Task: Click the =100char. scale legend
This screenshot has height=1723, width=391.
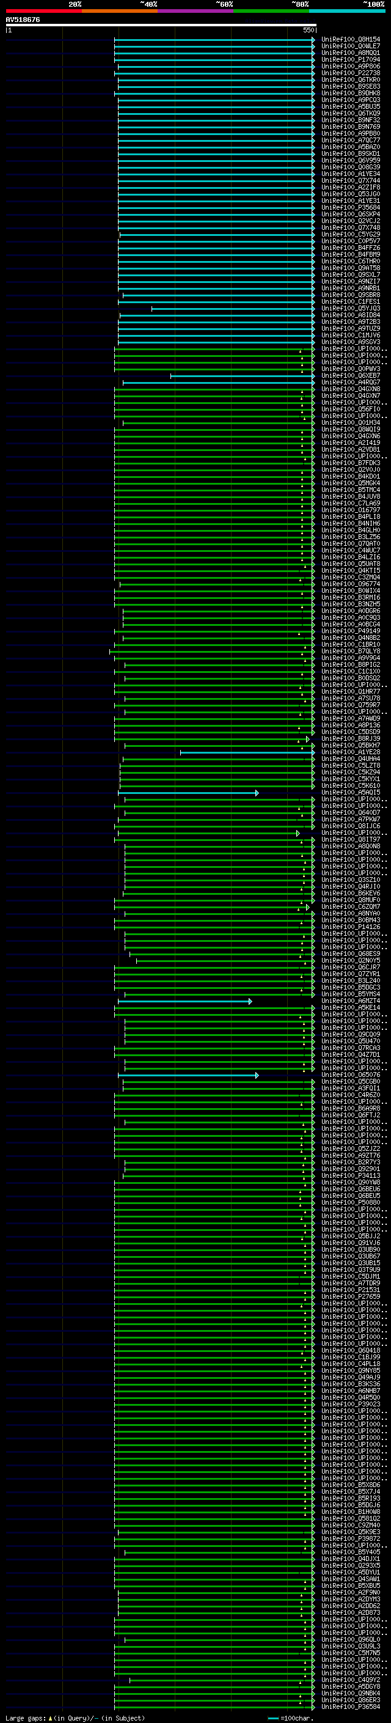Action: pos(291,1718)
